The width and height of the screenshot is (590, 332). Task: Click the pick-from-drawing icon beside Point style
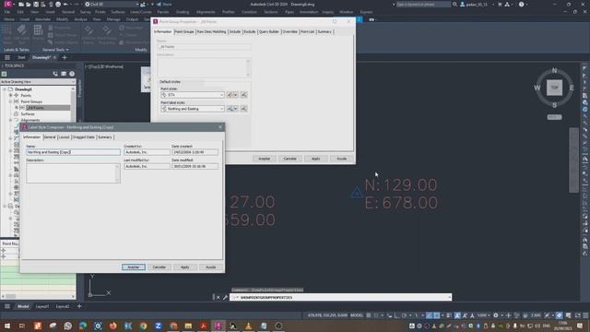click(243, 95)
